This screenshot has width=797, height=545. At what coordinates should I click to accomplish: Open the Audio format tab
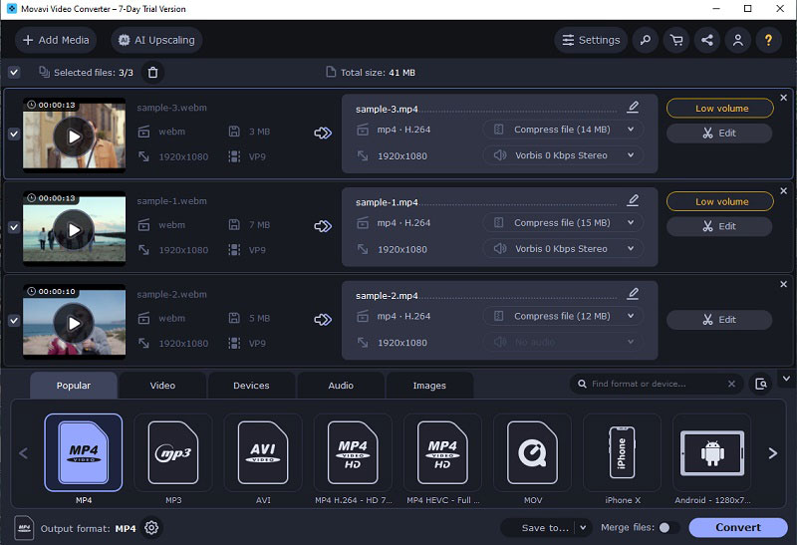tap(341, 386)
